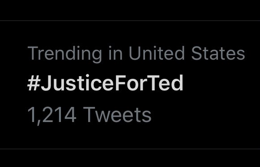This screenshot has width=260, height=167.
Task: Click the word 'Tweets' below the hashtag
Action: coord(117,115)
